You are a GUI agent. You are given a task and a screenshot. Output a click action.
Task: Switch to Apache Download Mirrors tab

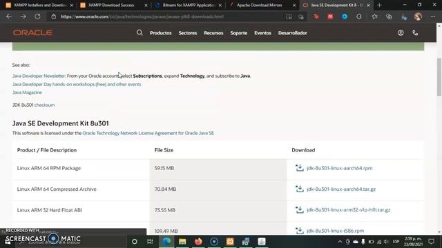(259, 5)
